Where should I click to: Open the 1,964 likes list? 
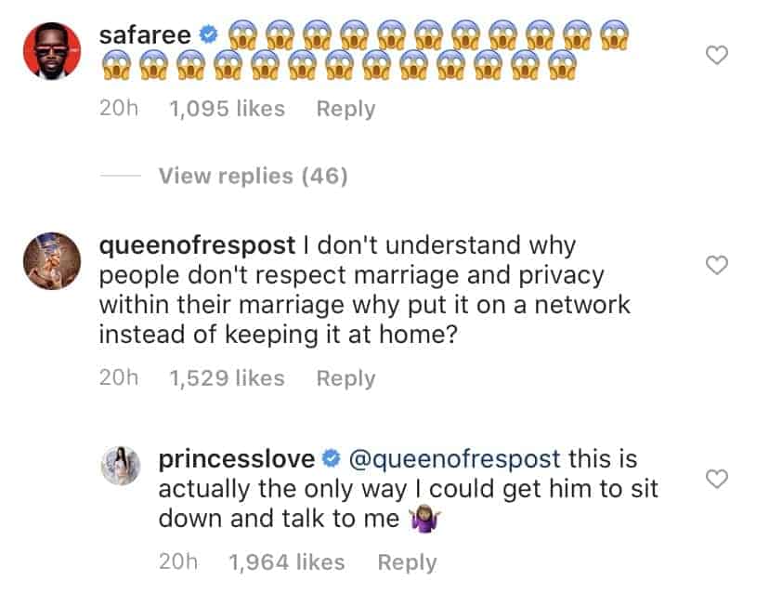coord(286,562)
